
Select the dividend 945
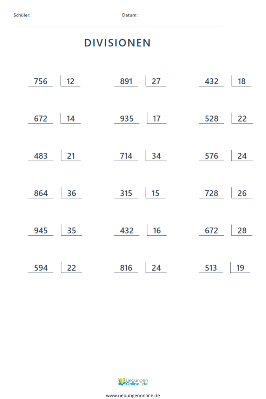41,231
